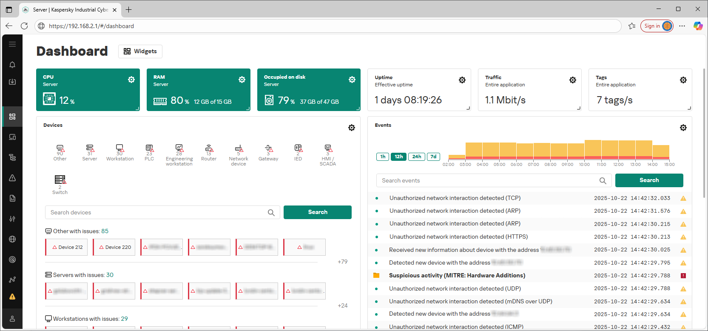Switch events chart to 7d range
The height and width of the screenshot is (331, 708).
433,157
